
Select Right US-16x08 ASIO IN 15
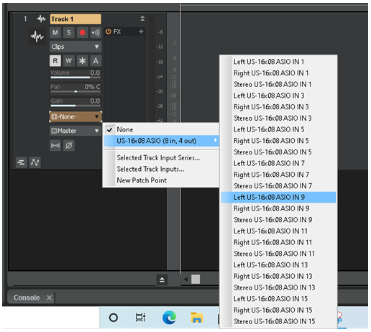pos(278,310)
